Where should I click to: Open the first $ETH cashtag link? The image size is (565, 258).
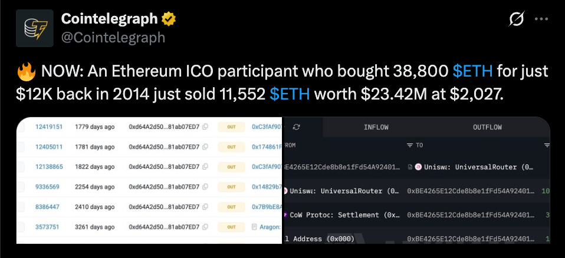[473, 72]
